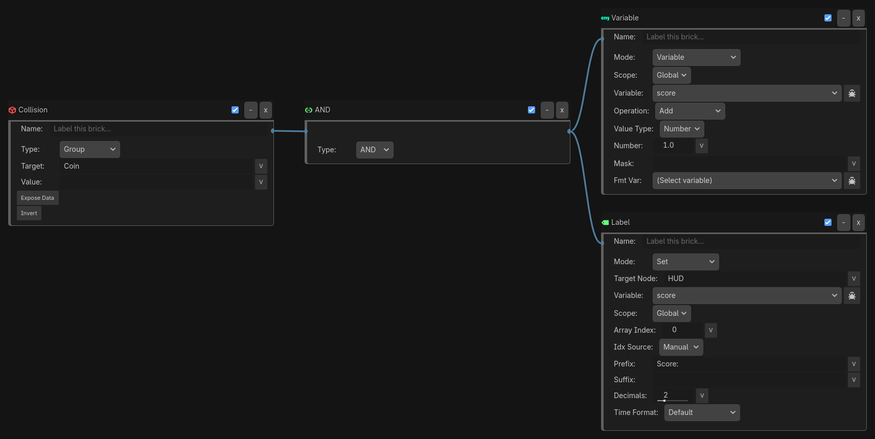Click Array Index field showing 0
This screenshot has height=439, width=875.
[682, 330]
